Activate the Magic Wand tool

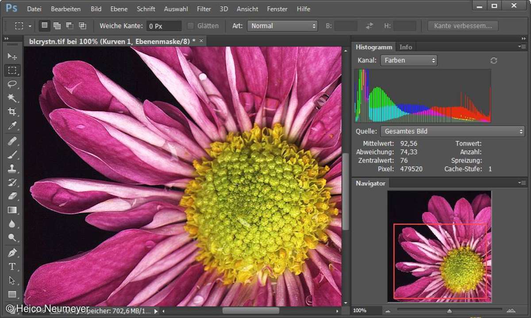(x=12, y=98)
